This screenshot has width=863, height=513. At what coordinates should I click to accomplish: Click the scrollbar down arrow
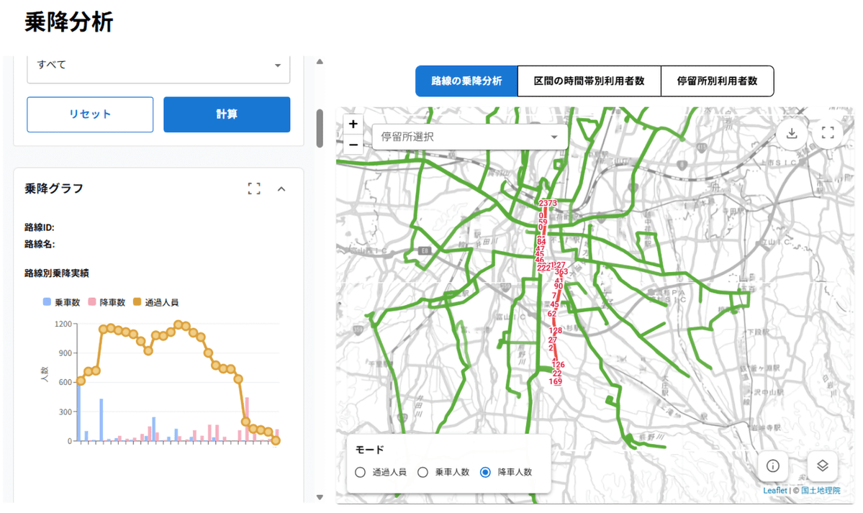point(320,497)
